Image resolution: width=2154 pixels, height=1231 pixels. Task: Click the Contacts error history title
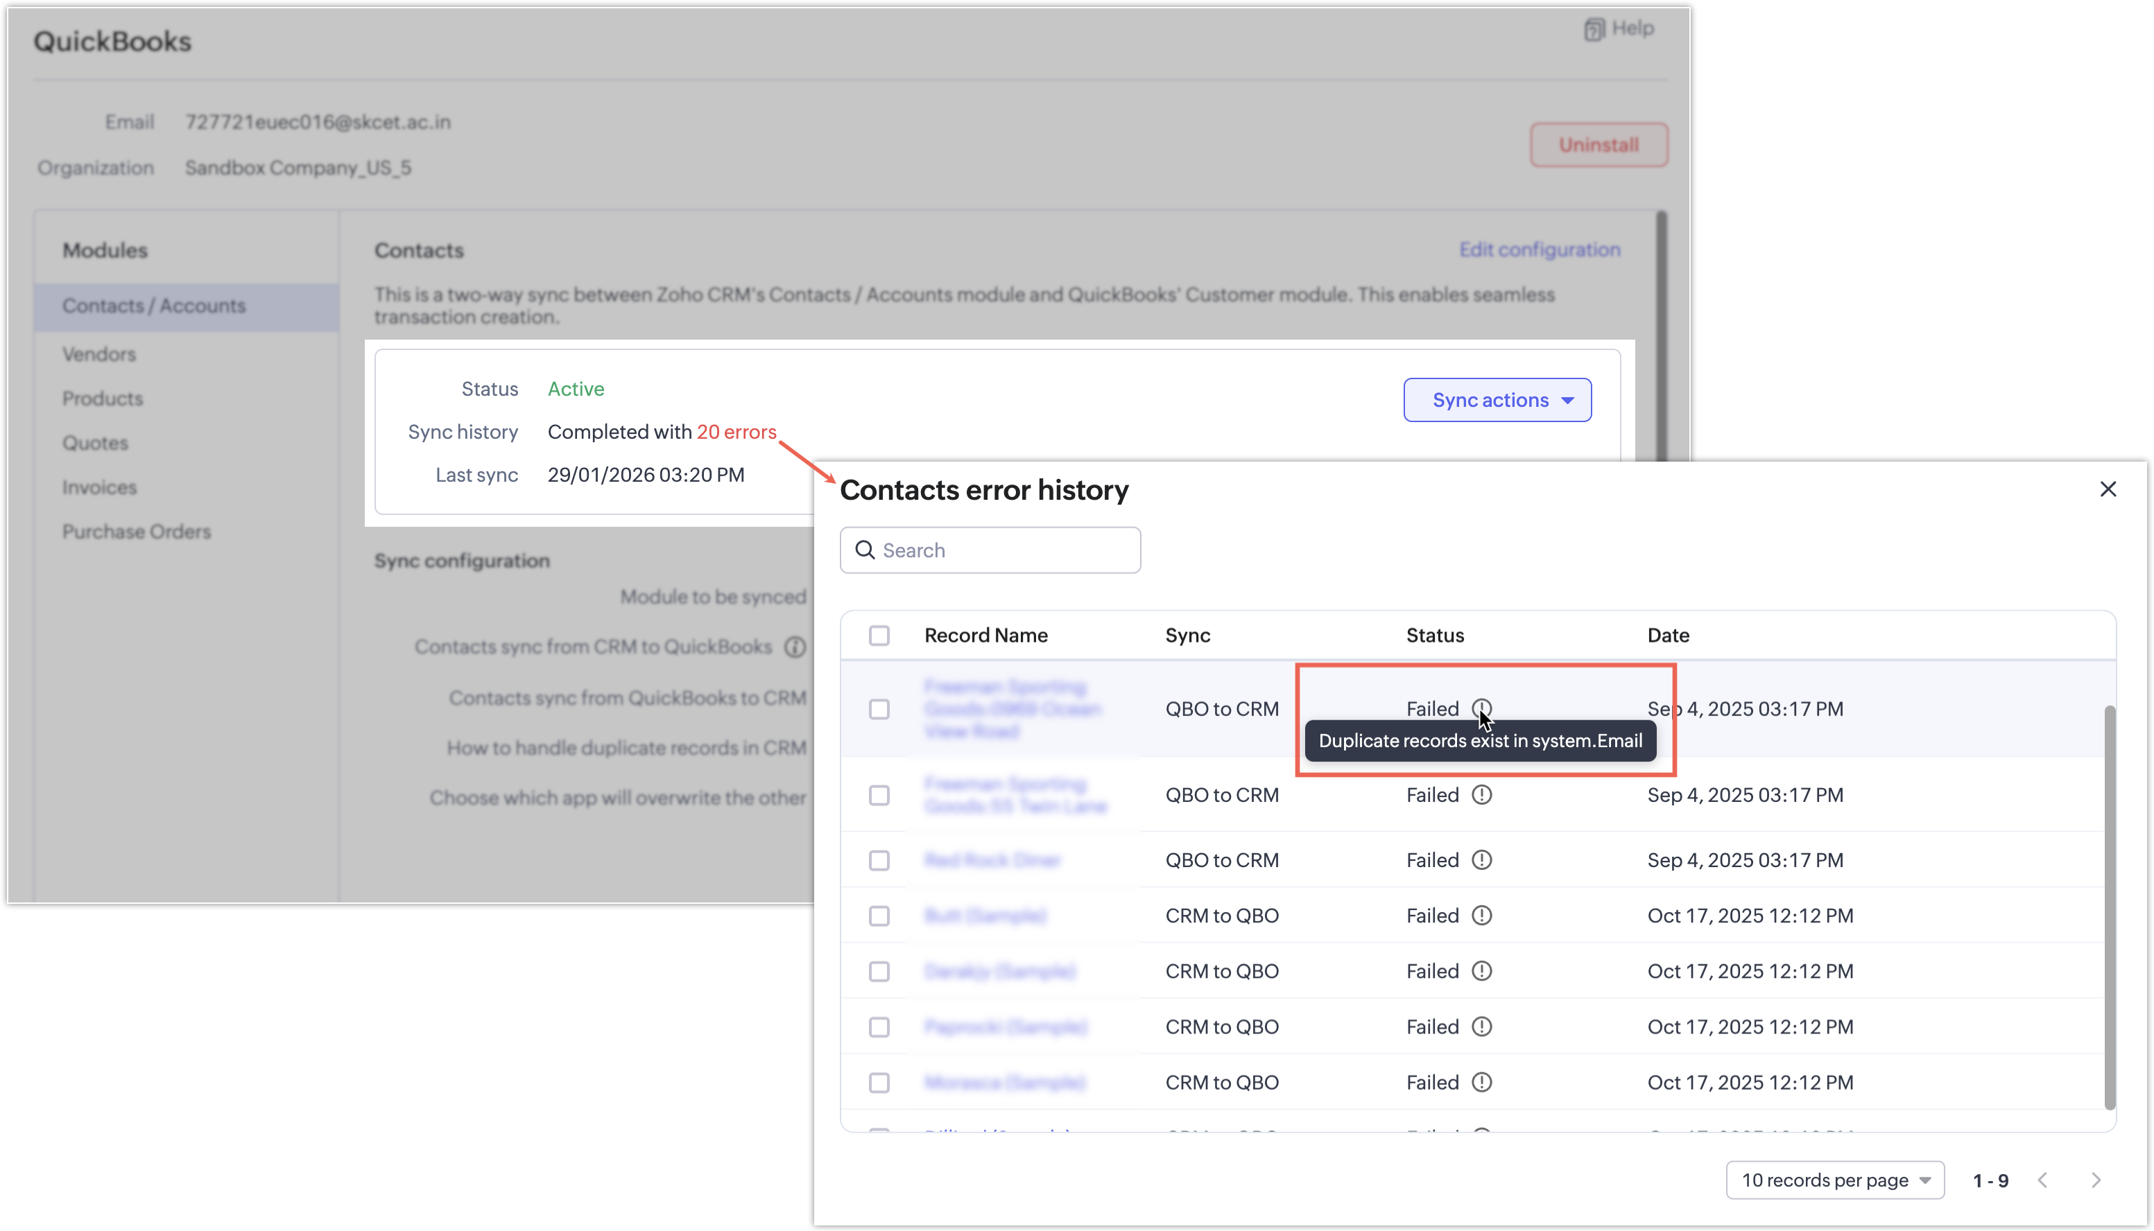point(984,490)
